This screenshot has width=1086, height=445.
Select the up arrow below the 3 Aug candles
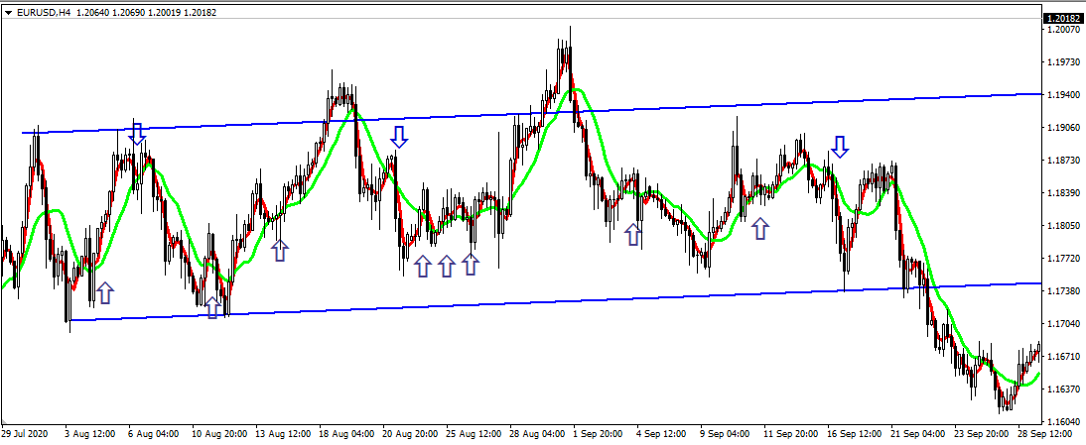104,291
